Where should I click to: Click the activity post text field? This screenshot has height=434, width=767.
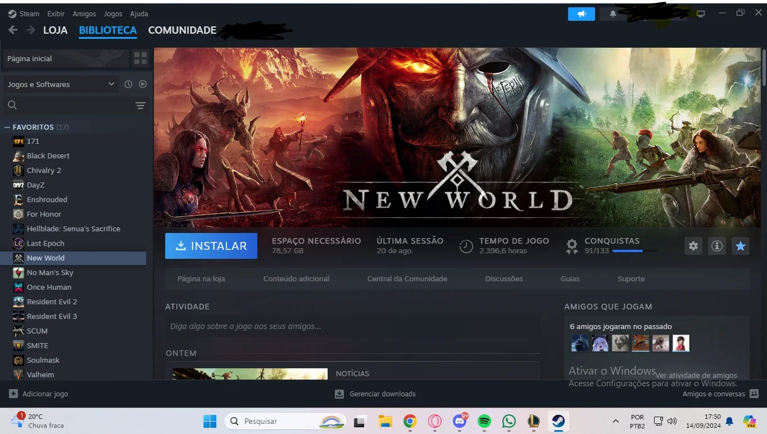point(353,326)
